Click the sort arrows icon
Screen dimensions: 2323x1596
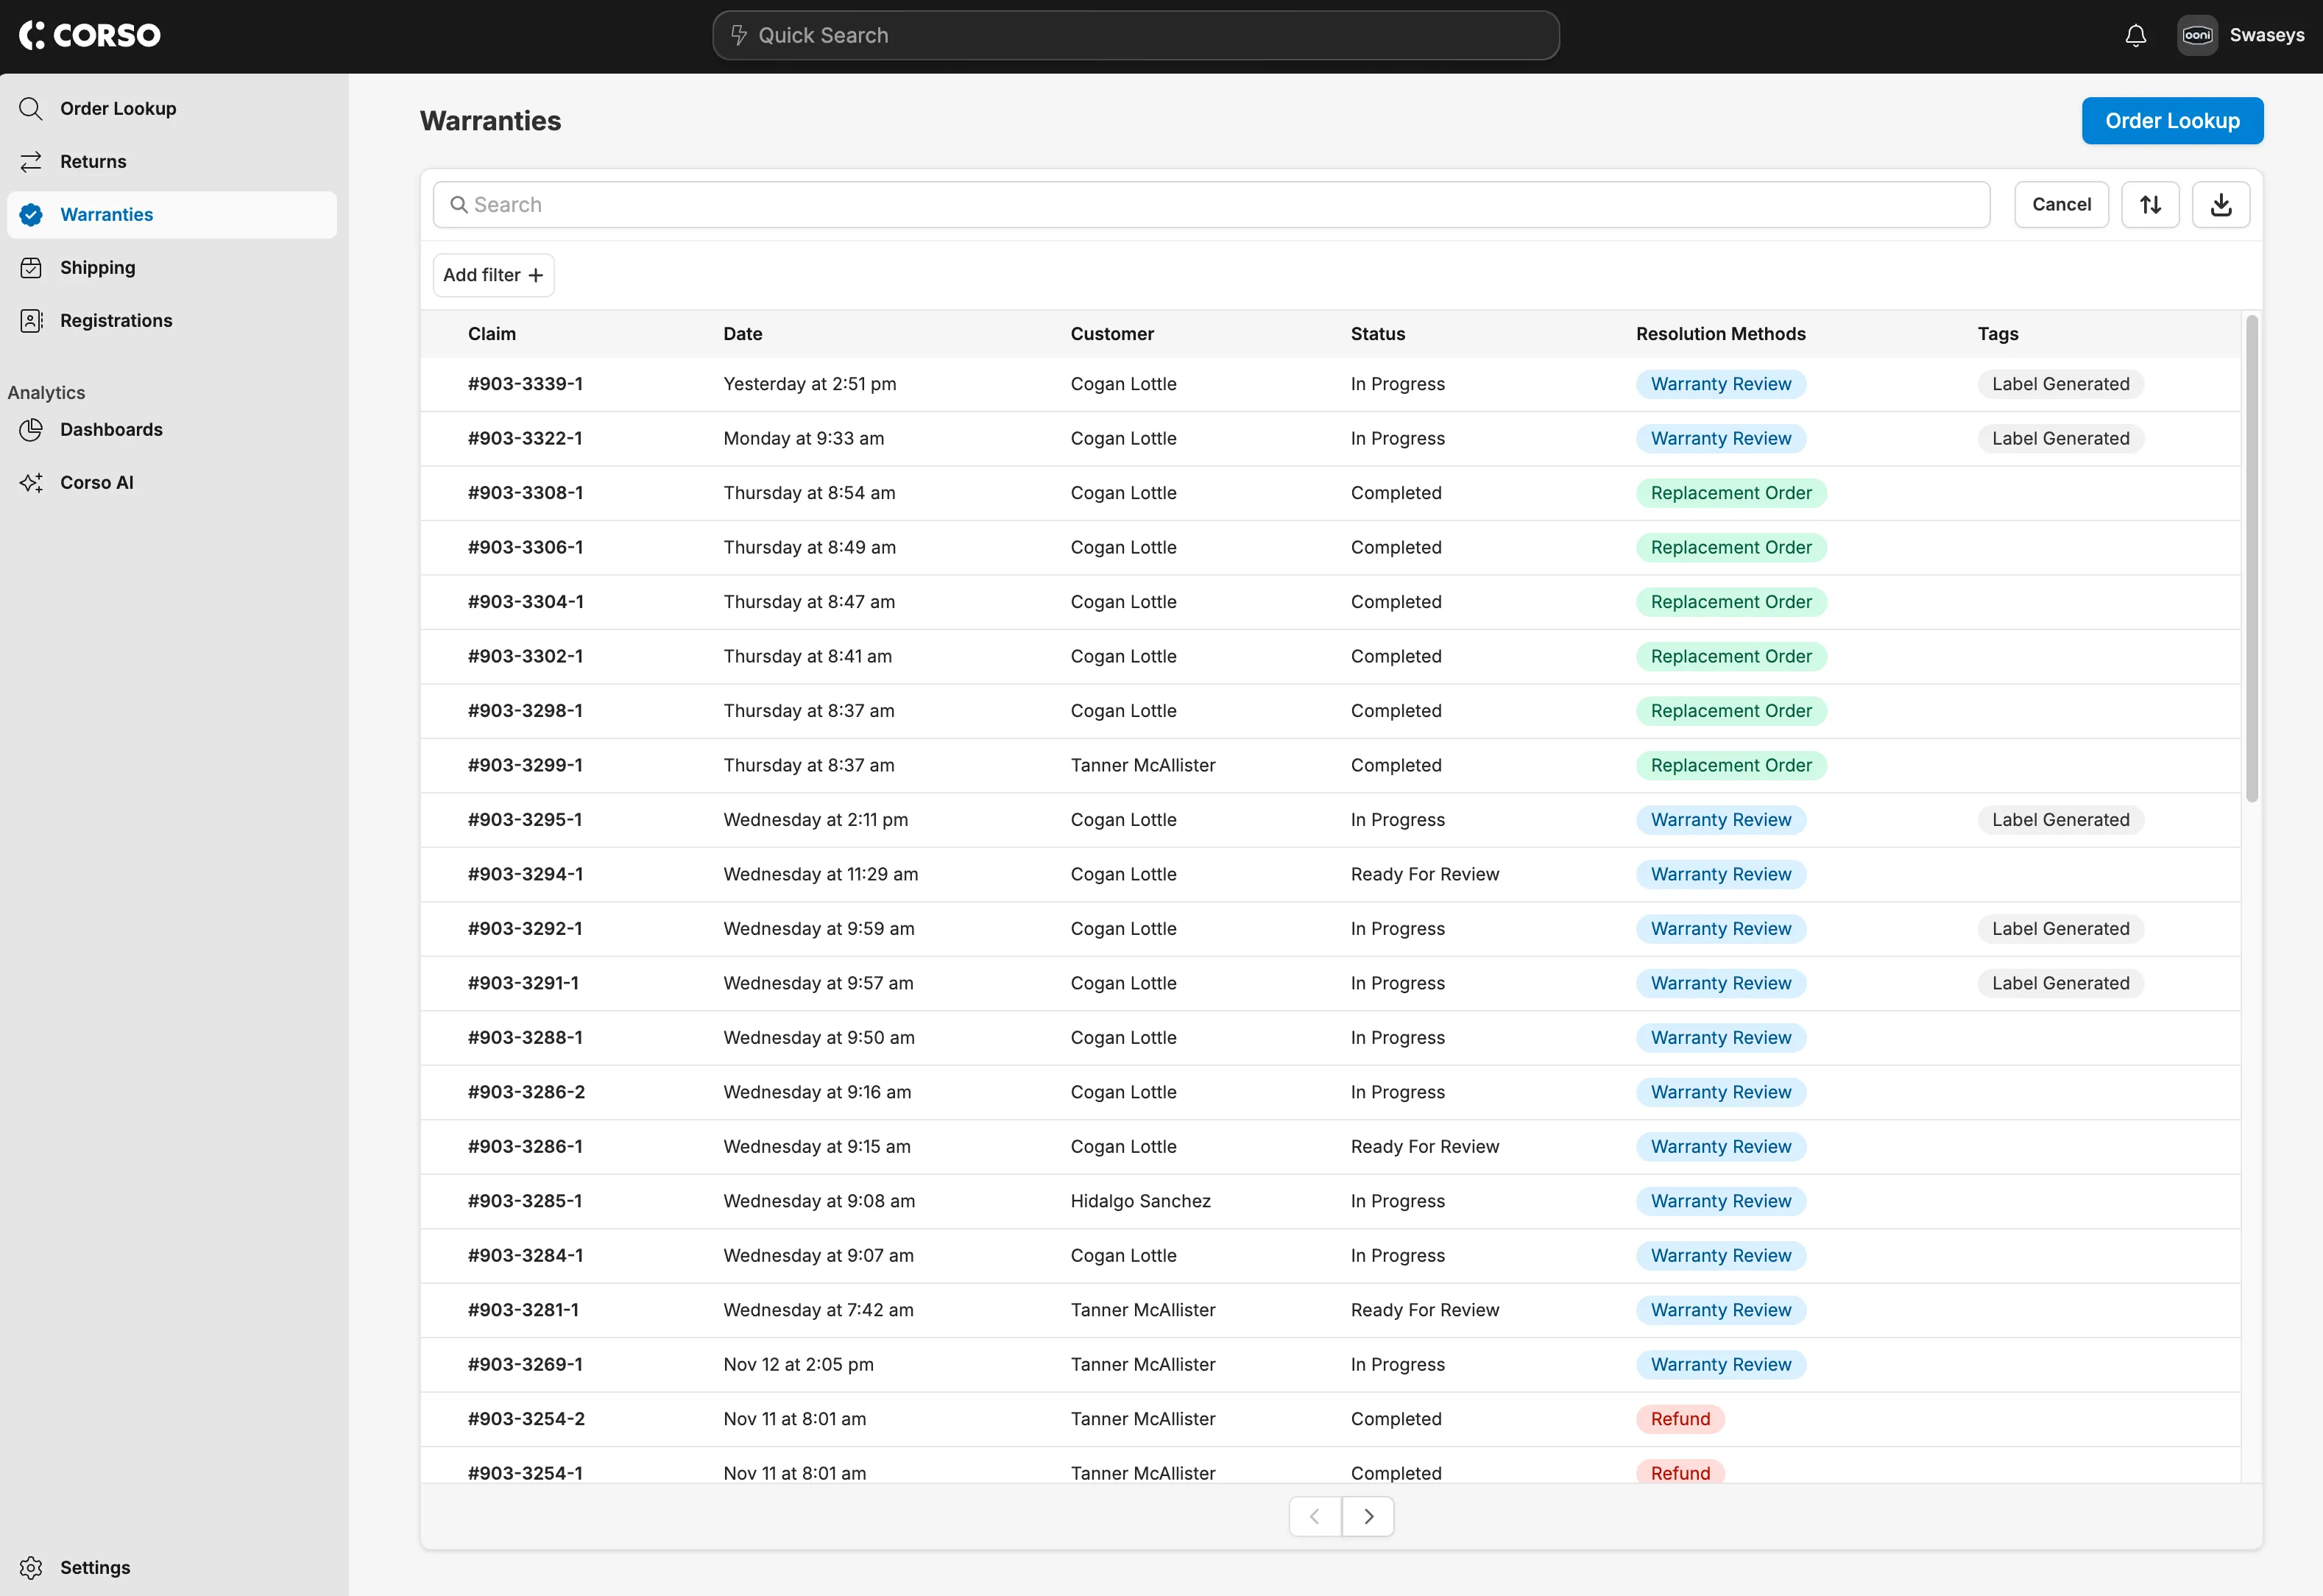coord(2150,204)
